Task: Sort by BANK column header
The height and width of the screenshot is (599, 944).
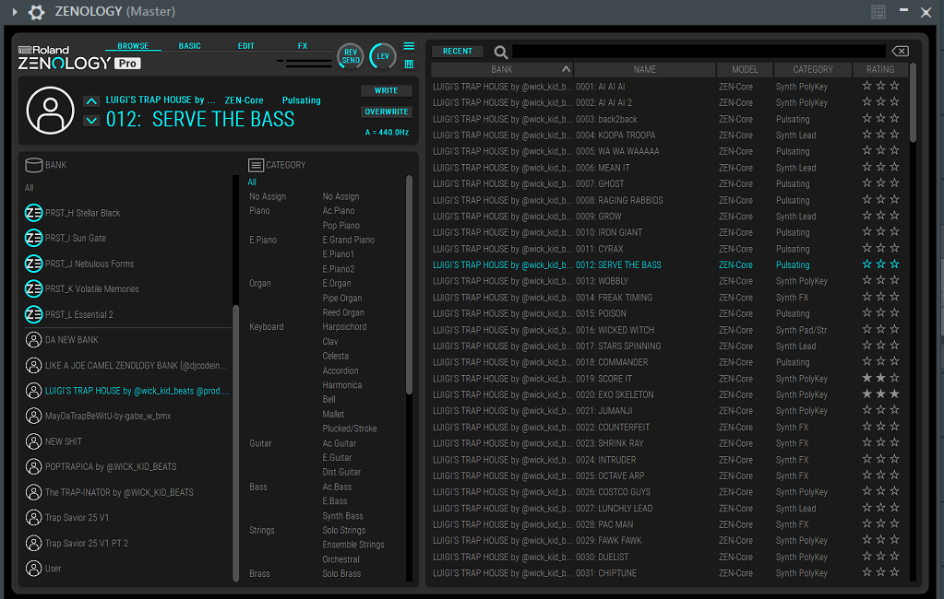Action: pyautogui.click(x=501, y=70)
